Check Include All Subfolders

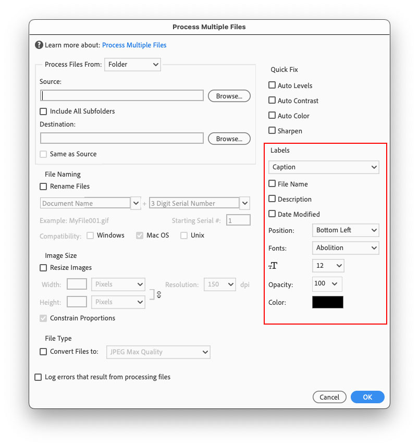(43, 111)
